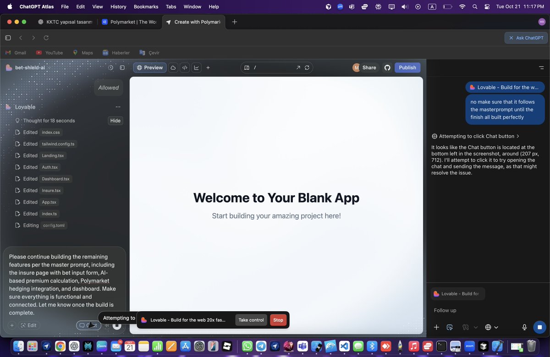Switch to the code editor view icon

click(185, 67)
